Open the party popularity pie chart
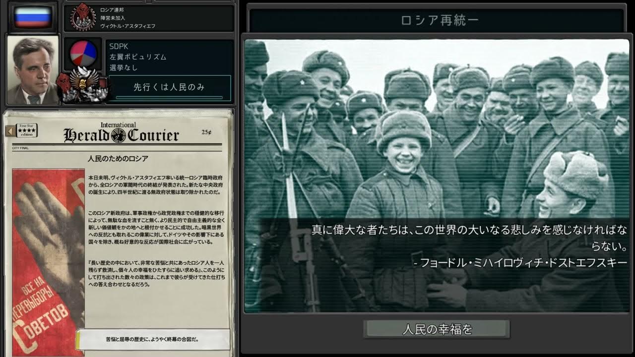 click(83, 54)
